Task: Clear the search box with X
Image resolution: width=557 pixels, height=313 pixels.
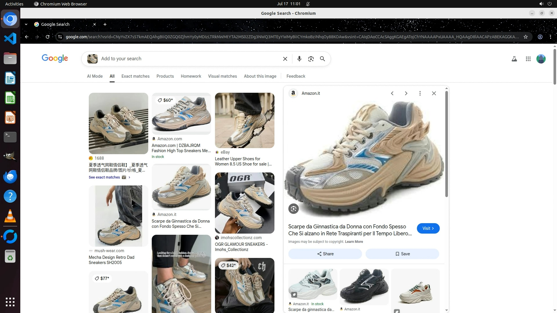Action: point(285,59)
